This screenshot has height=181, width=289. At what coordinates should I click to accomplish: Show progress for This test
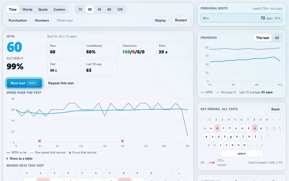coord(263,38)
